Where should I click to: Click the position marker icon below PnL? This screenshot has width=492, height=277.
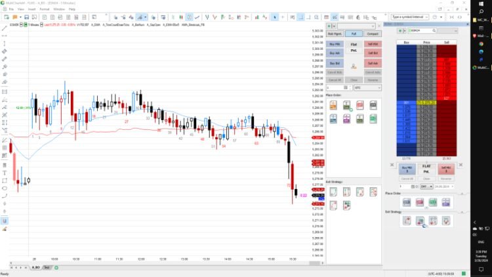tap(354, 66)
